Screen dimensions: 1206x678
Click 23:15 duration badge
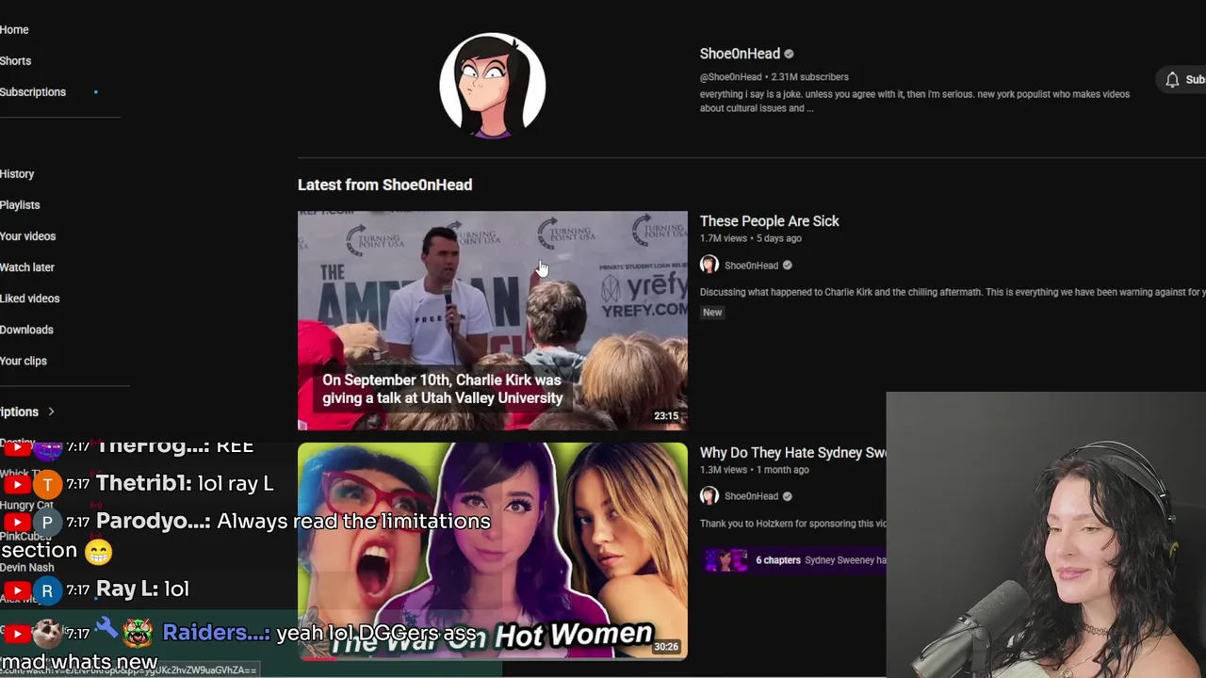click(x=666, y=416)
